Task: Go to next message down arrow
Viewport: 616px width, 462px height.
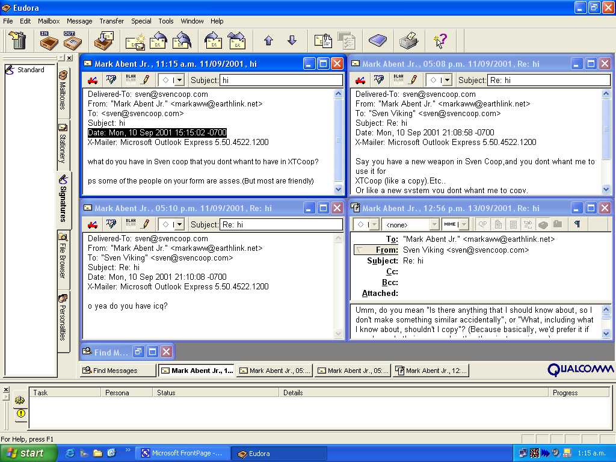Action: click(x=292, y=40)
